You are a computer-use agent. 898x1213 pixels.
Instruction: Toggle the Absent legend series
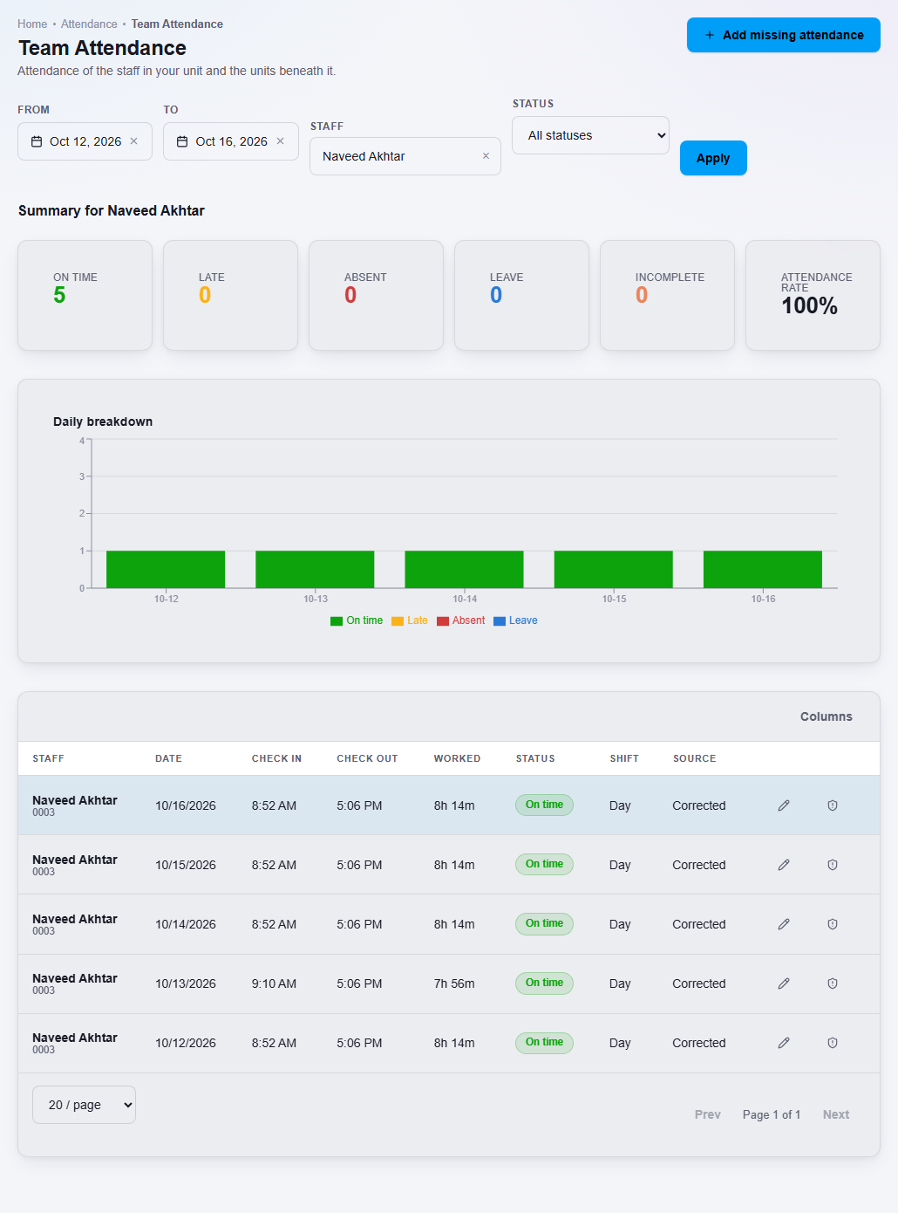pos(461,620)
